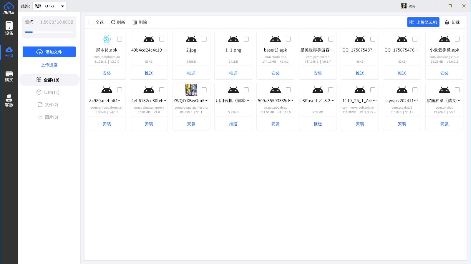Image resolution: width=471 pixels, height=264 pixels.
Task: Select the checkbox for 小象云手机.apk
Action: 457,39
